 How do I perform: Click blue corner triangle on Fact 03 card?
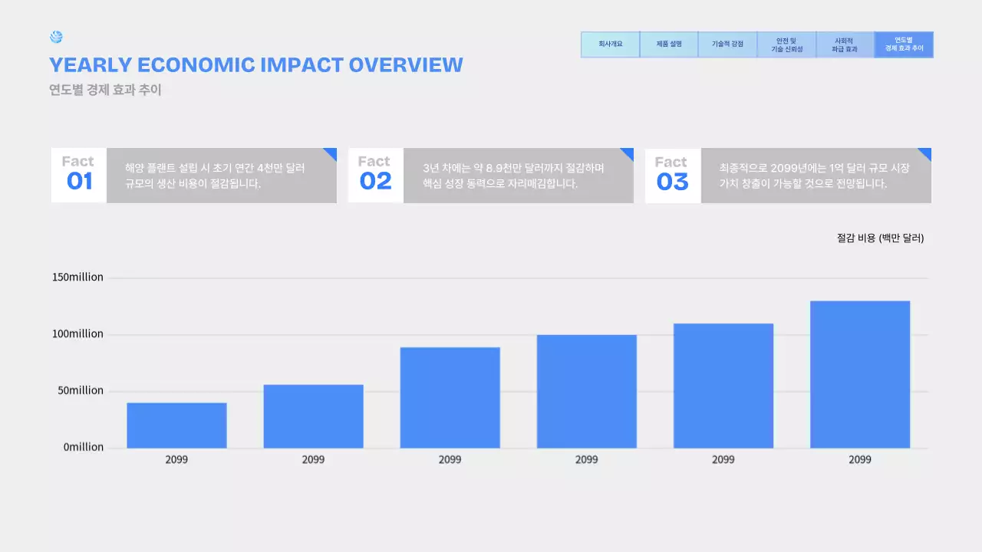point(926,153)
